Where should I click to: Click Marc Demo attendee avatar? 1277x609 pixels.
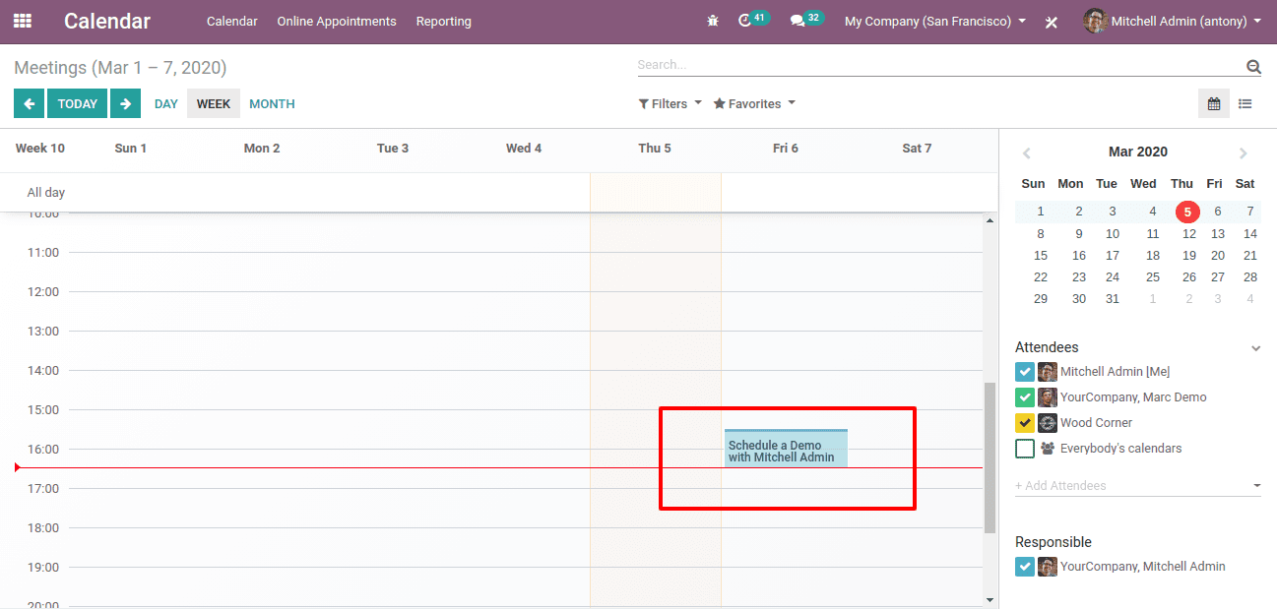click(x=1048, y=397)
